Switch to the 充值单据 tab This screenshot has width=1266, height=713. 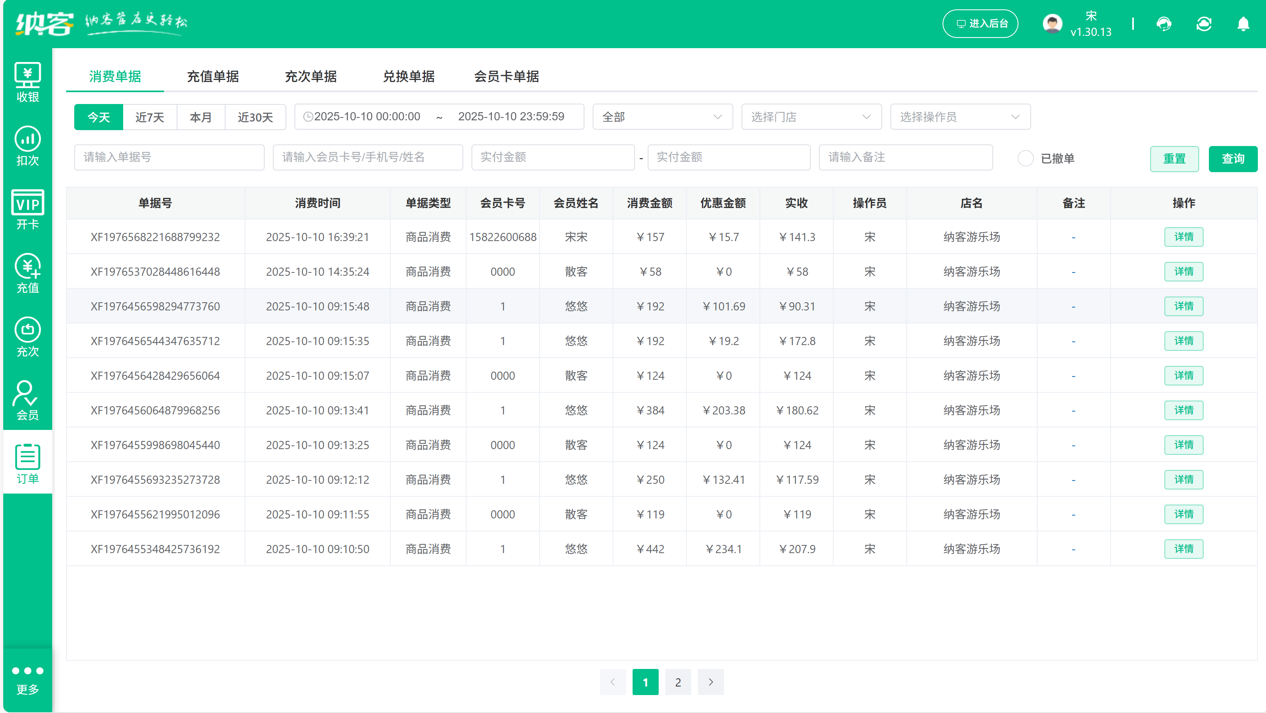pyautogui.click(x=213, y=77)
